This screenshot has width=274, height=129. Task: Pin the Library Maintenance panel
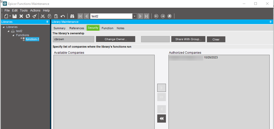pyautogui.click(x=270, y=22)
